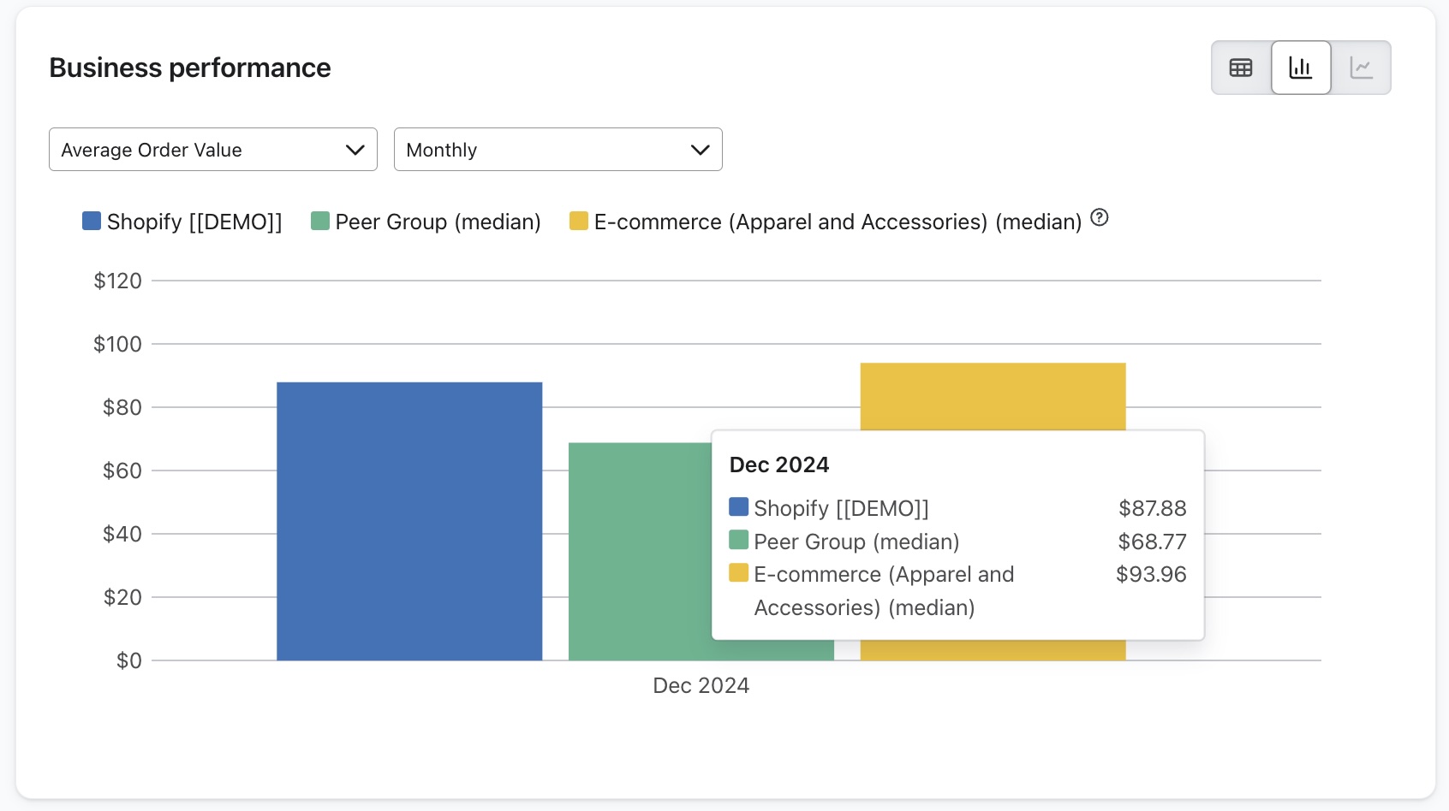Open the Monthly time period dropdown
1449x811 pixels.
(x=558, y=149)
